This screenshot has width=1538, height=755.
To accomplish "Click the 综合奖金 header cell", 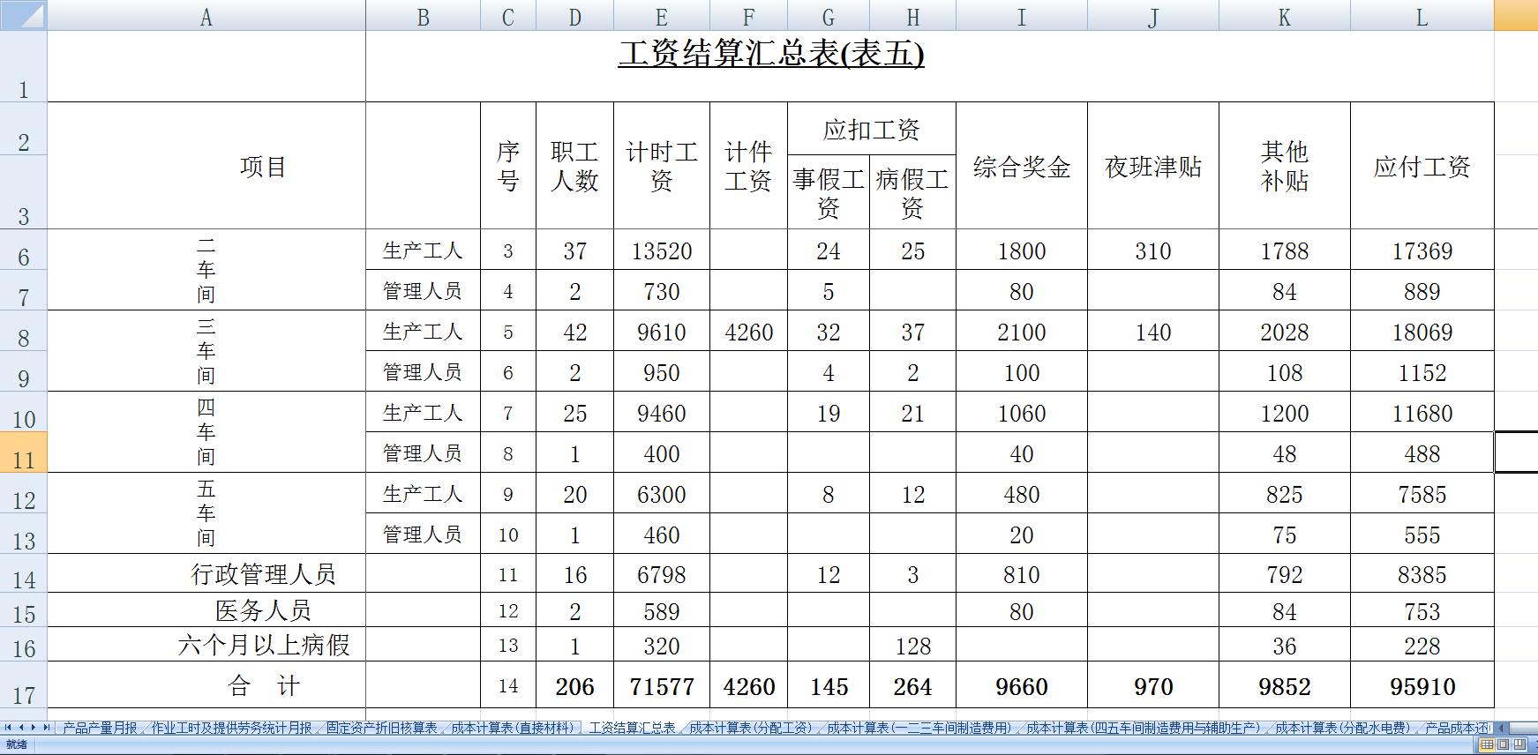I will click(1022, 166).
